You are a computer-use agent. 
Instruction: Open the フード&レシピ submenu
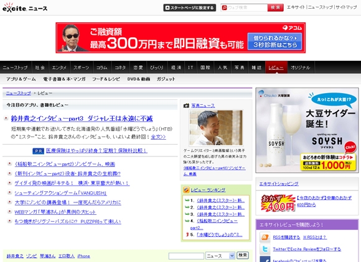[x=106, y=79]
